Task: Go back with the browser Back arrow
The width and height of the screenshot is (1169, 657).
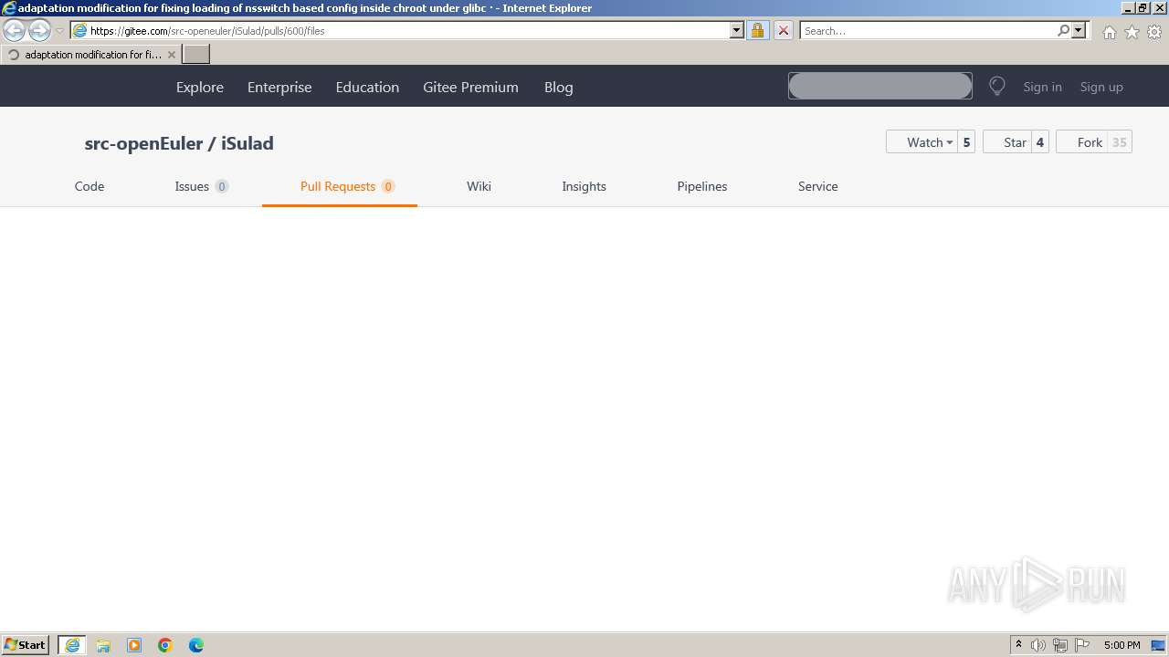Action: pyautogui.click(x=15, y=31)
